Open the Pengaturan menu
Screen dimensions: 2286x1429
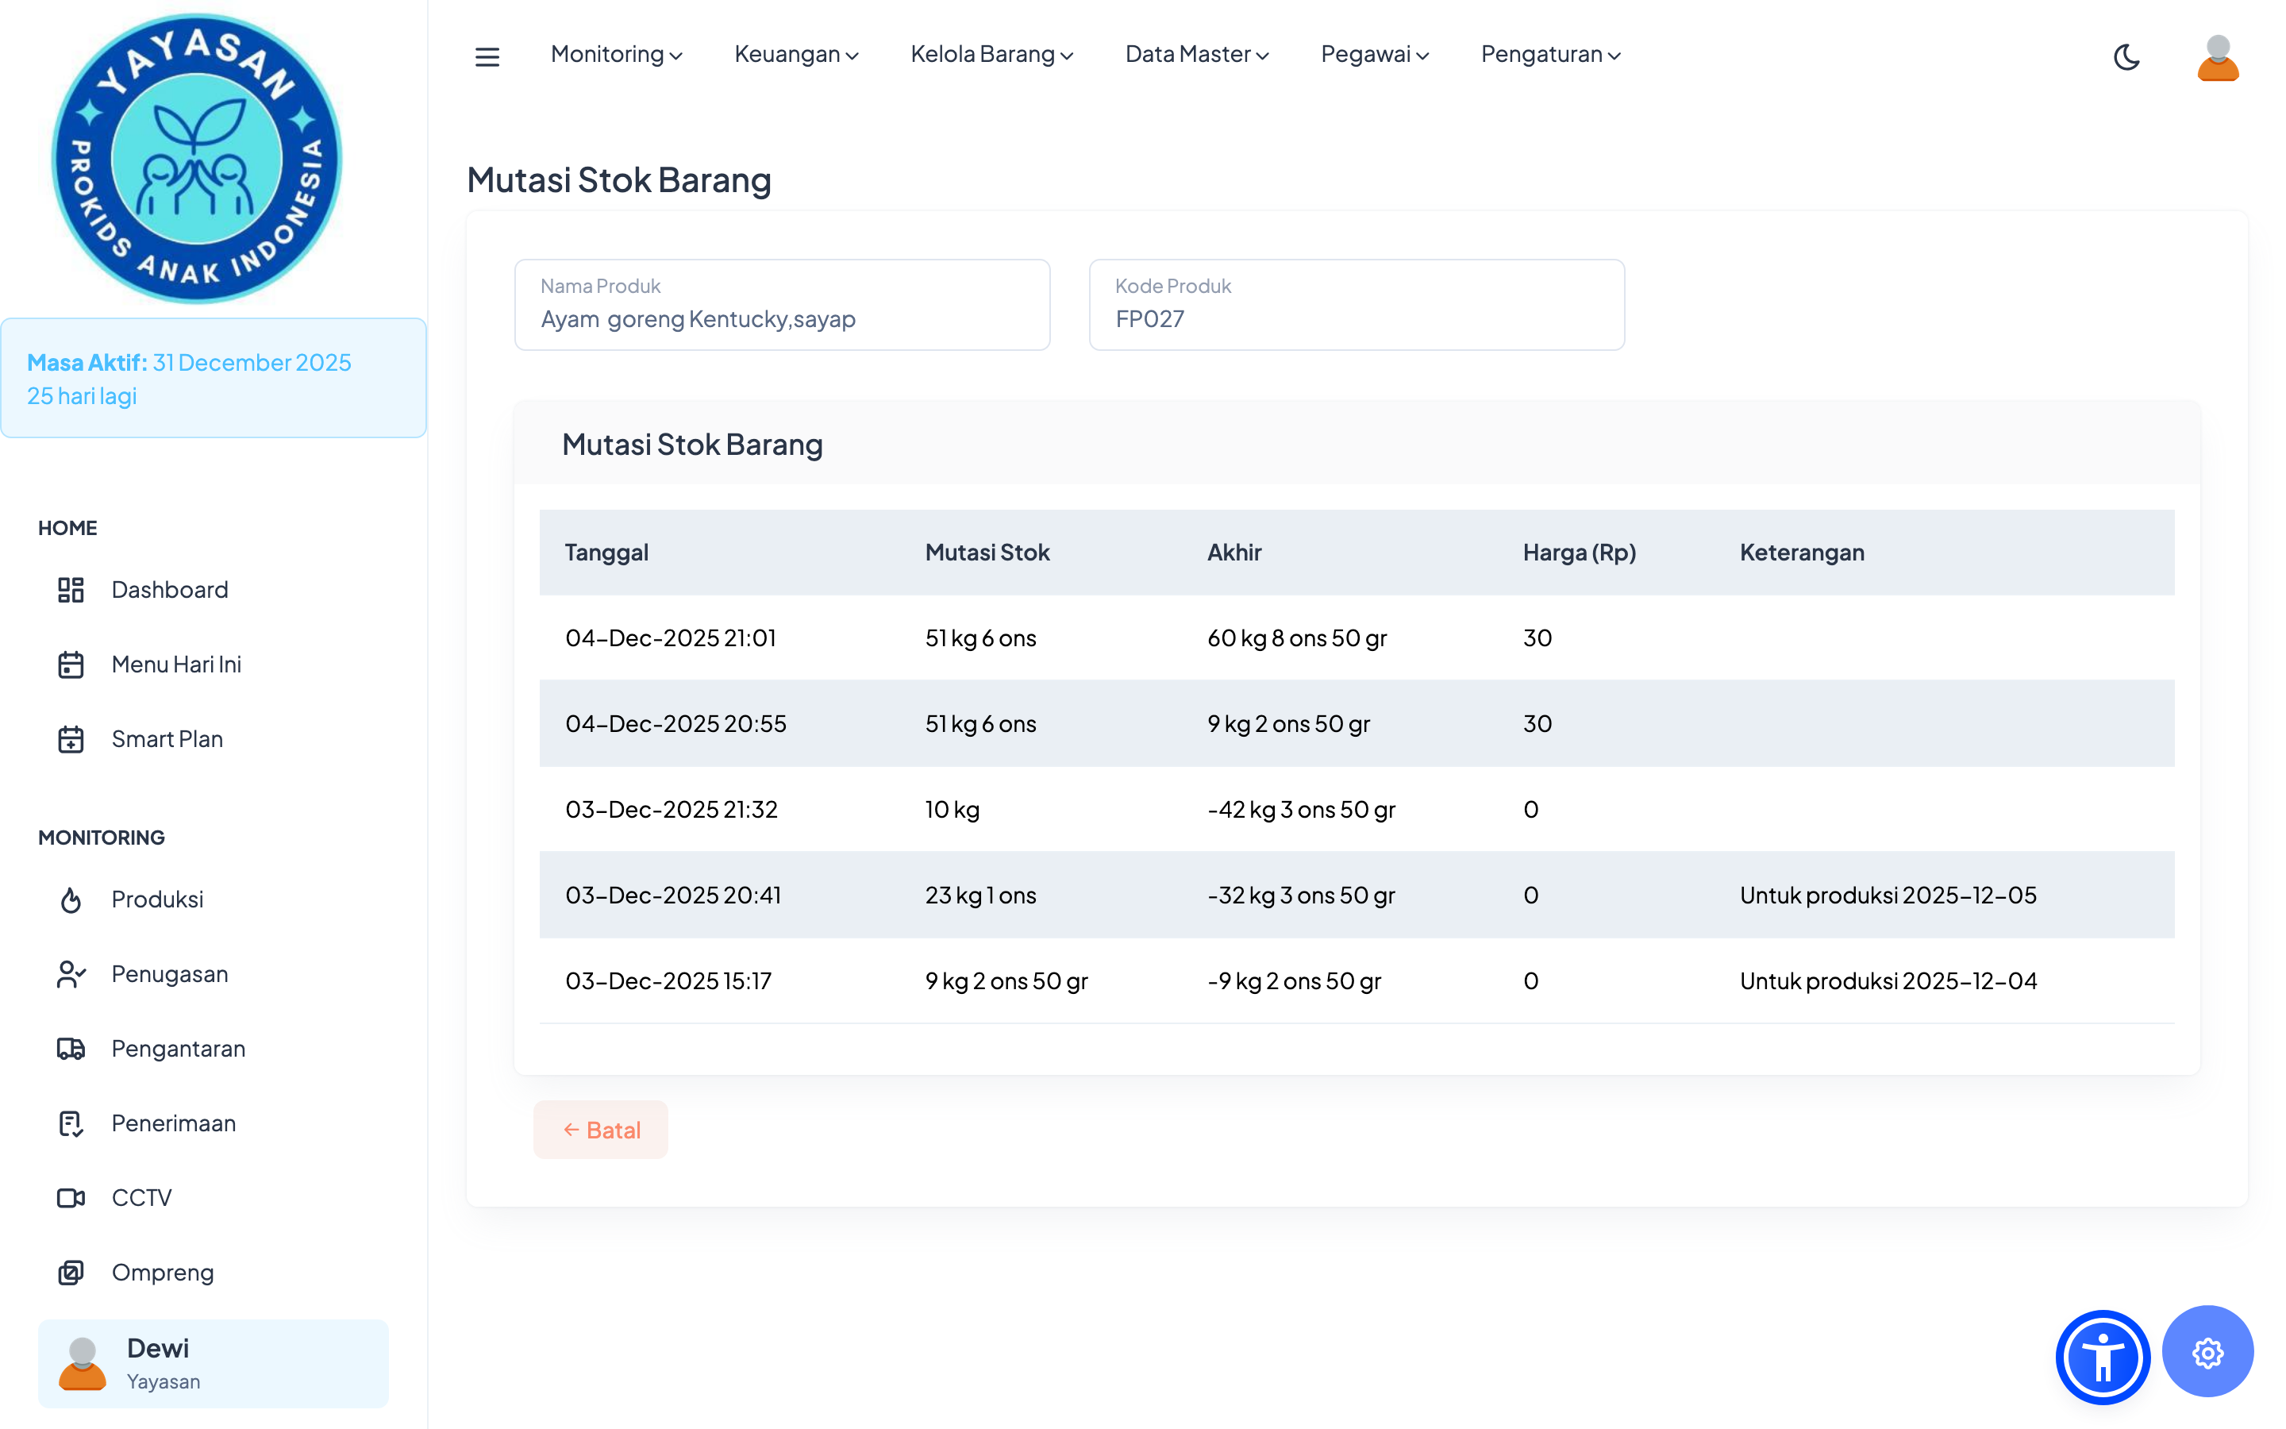click(x=1550, y=55)
